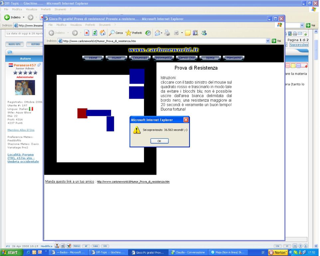Image resolution: width=320 pixels, height=256 pixels.
Task: Open Preferiti star favorites
Action: [x=134, y=33]
